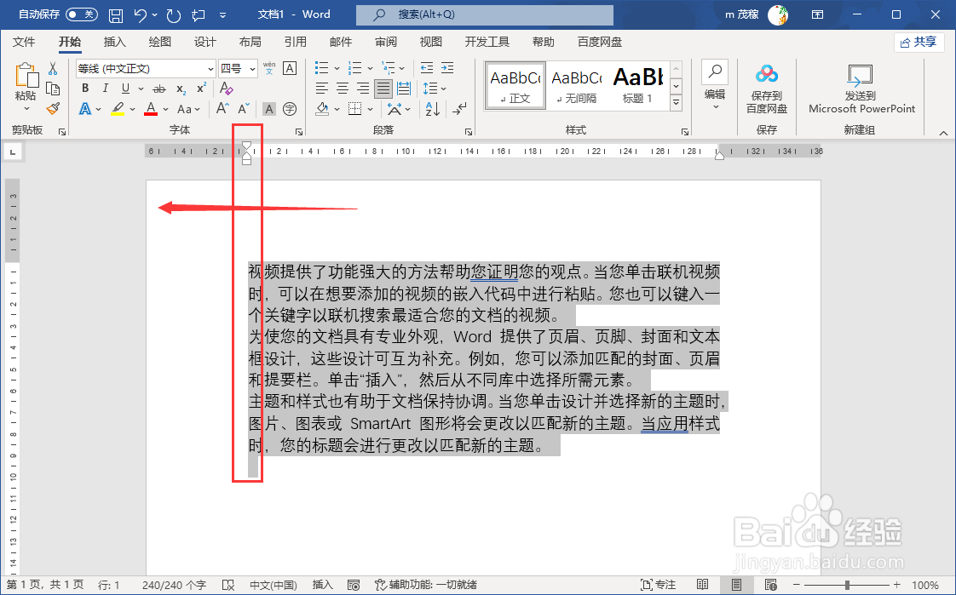
Task: Open the font name combo box
Action: point(146,68)
